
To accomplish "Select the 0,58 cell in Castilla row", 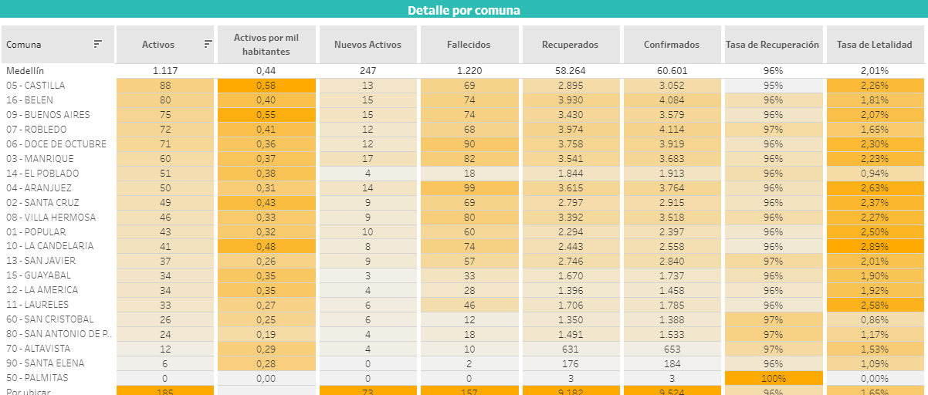I will [x=266, y=86].
